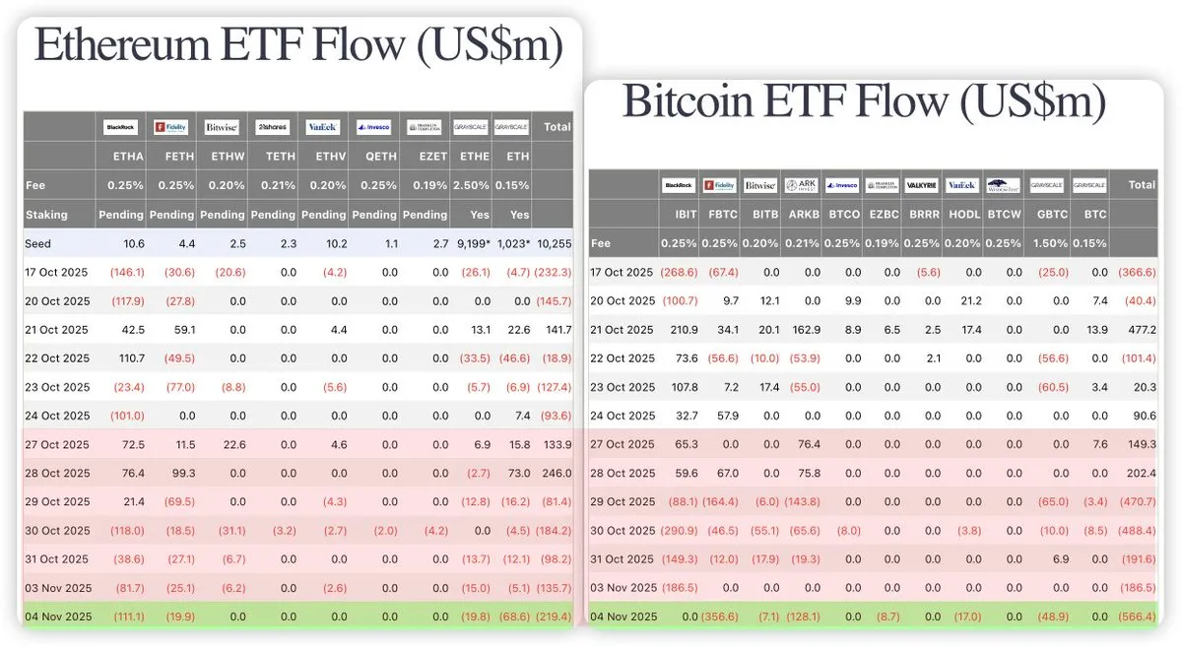Select green 04 Nov 2025 Bitcoin row date
This screenshot has height=647, width=1181.
623,617
